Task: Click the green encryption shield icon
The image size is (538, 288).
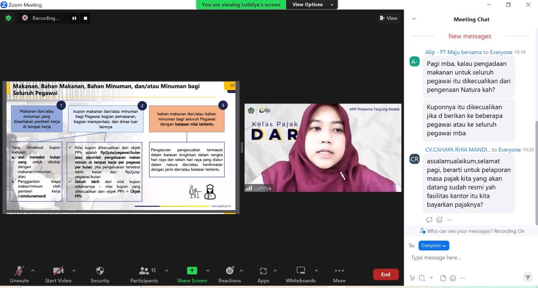Action: tap(8, 18)
